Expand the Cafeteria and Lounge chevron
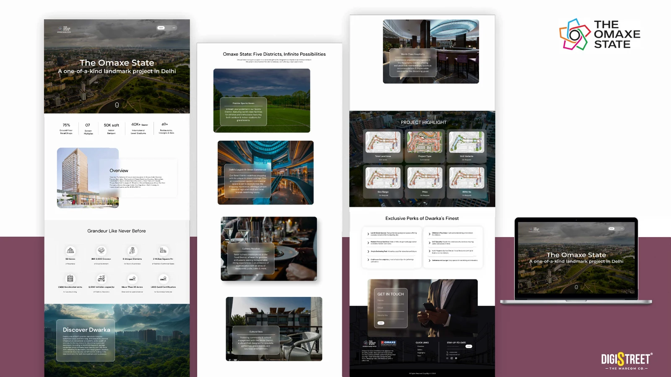Screen dimensions: 671x377 [x=429, y=260]
